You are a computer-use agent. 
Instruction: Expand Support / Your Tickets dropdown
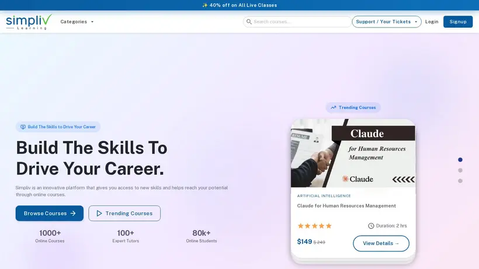tap(387, 22)
